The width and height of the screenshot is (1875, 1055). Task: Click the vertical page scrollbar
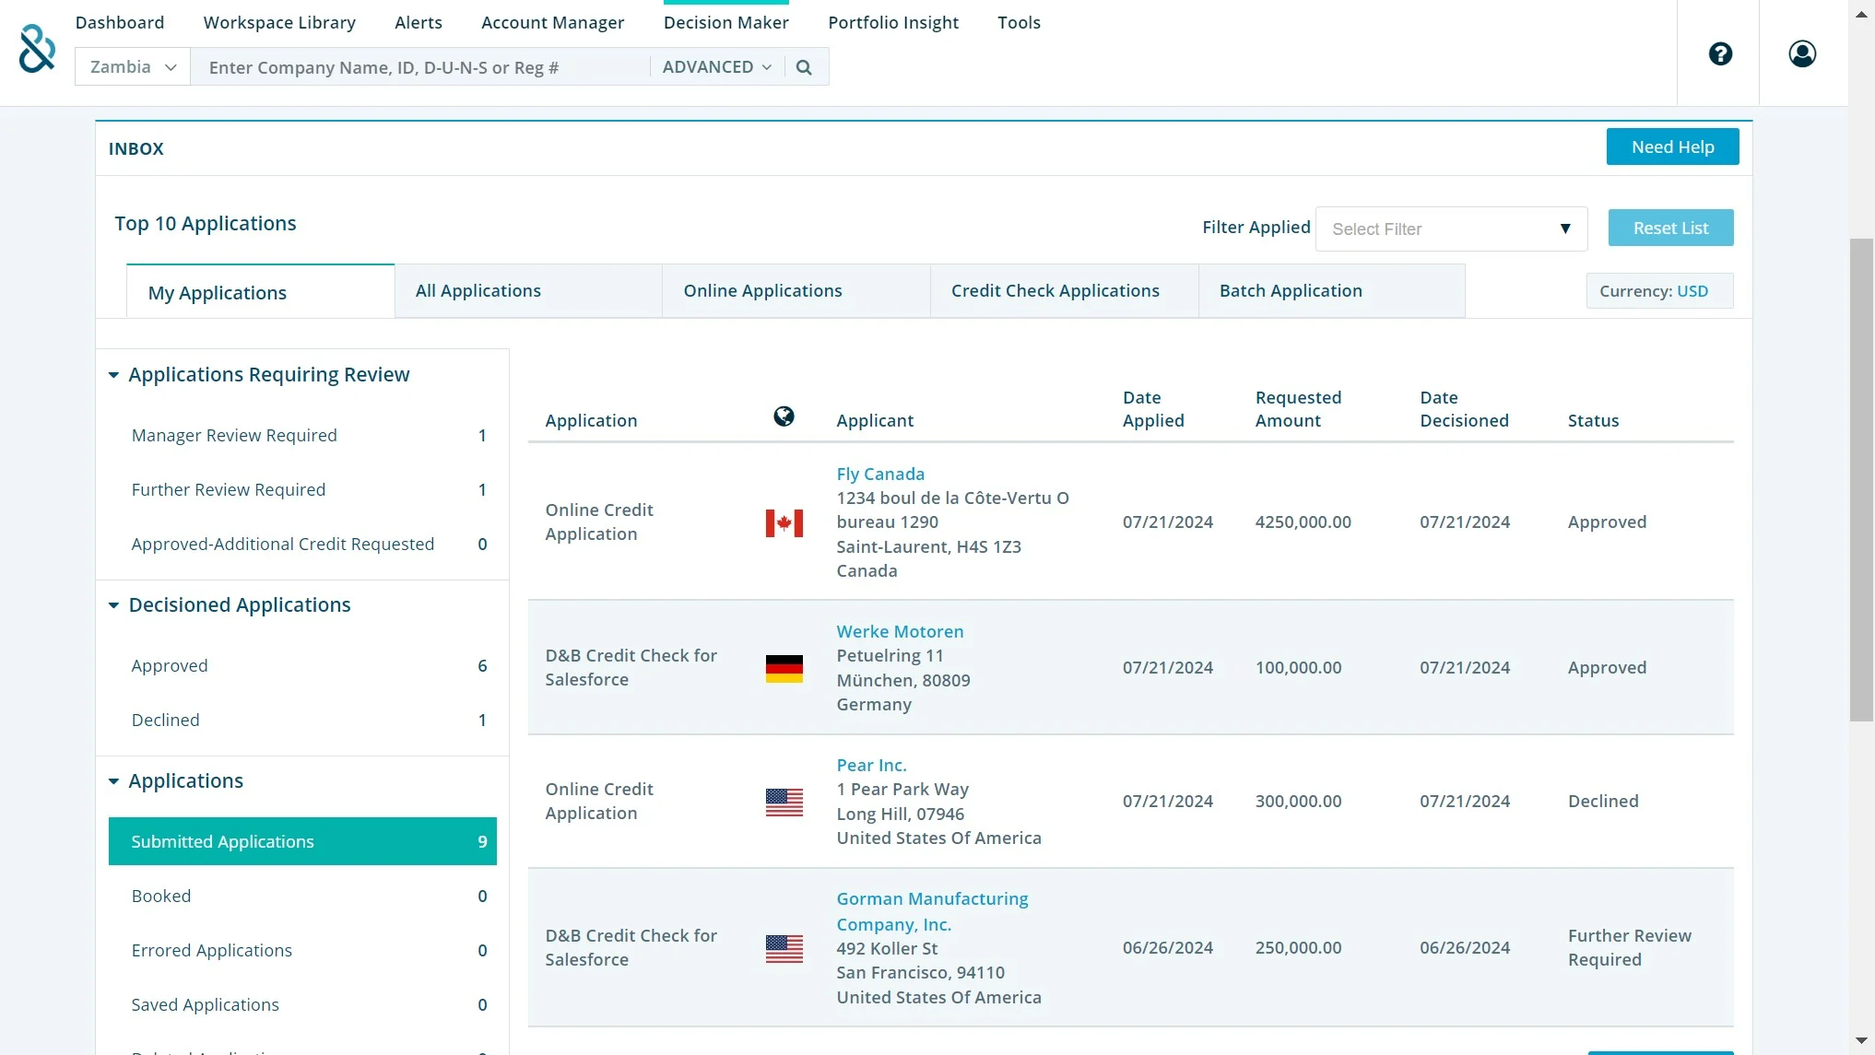1861,479
